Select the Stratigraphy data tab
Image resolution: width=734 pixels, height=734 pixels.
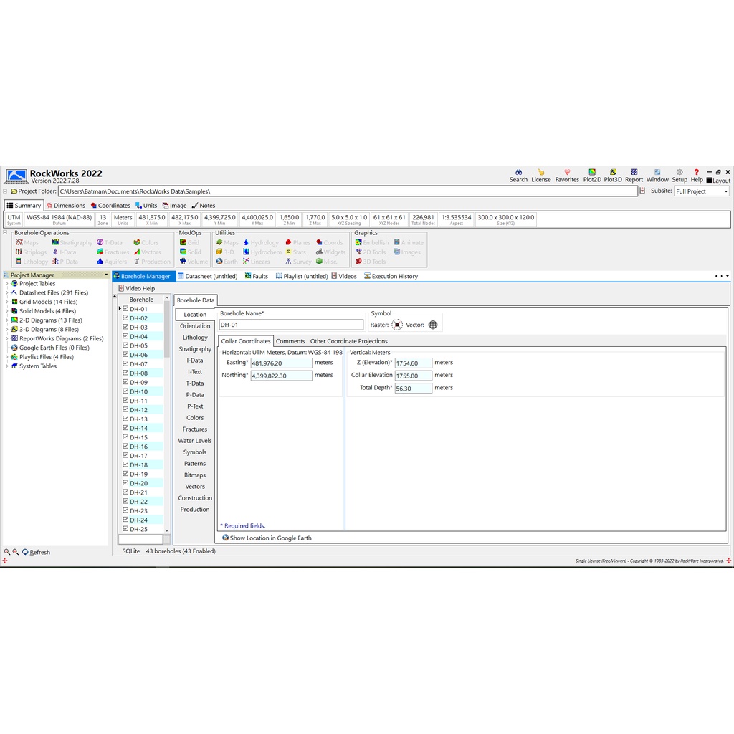click(195, 349)
